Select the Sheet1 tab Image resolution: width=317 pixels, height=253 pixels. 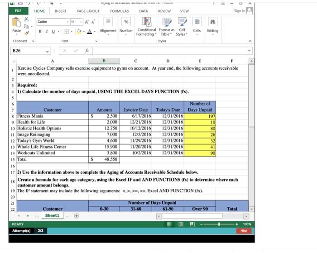[x=52, y=215]
